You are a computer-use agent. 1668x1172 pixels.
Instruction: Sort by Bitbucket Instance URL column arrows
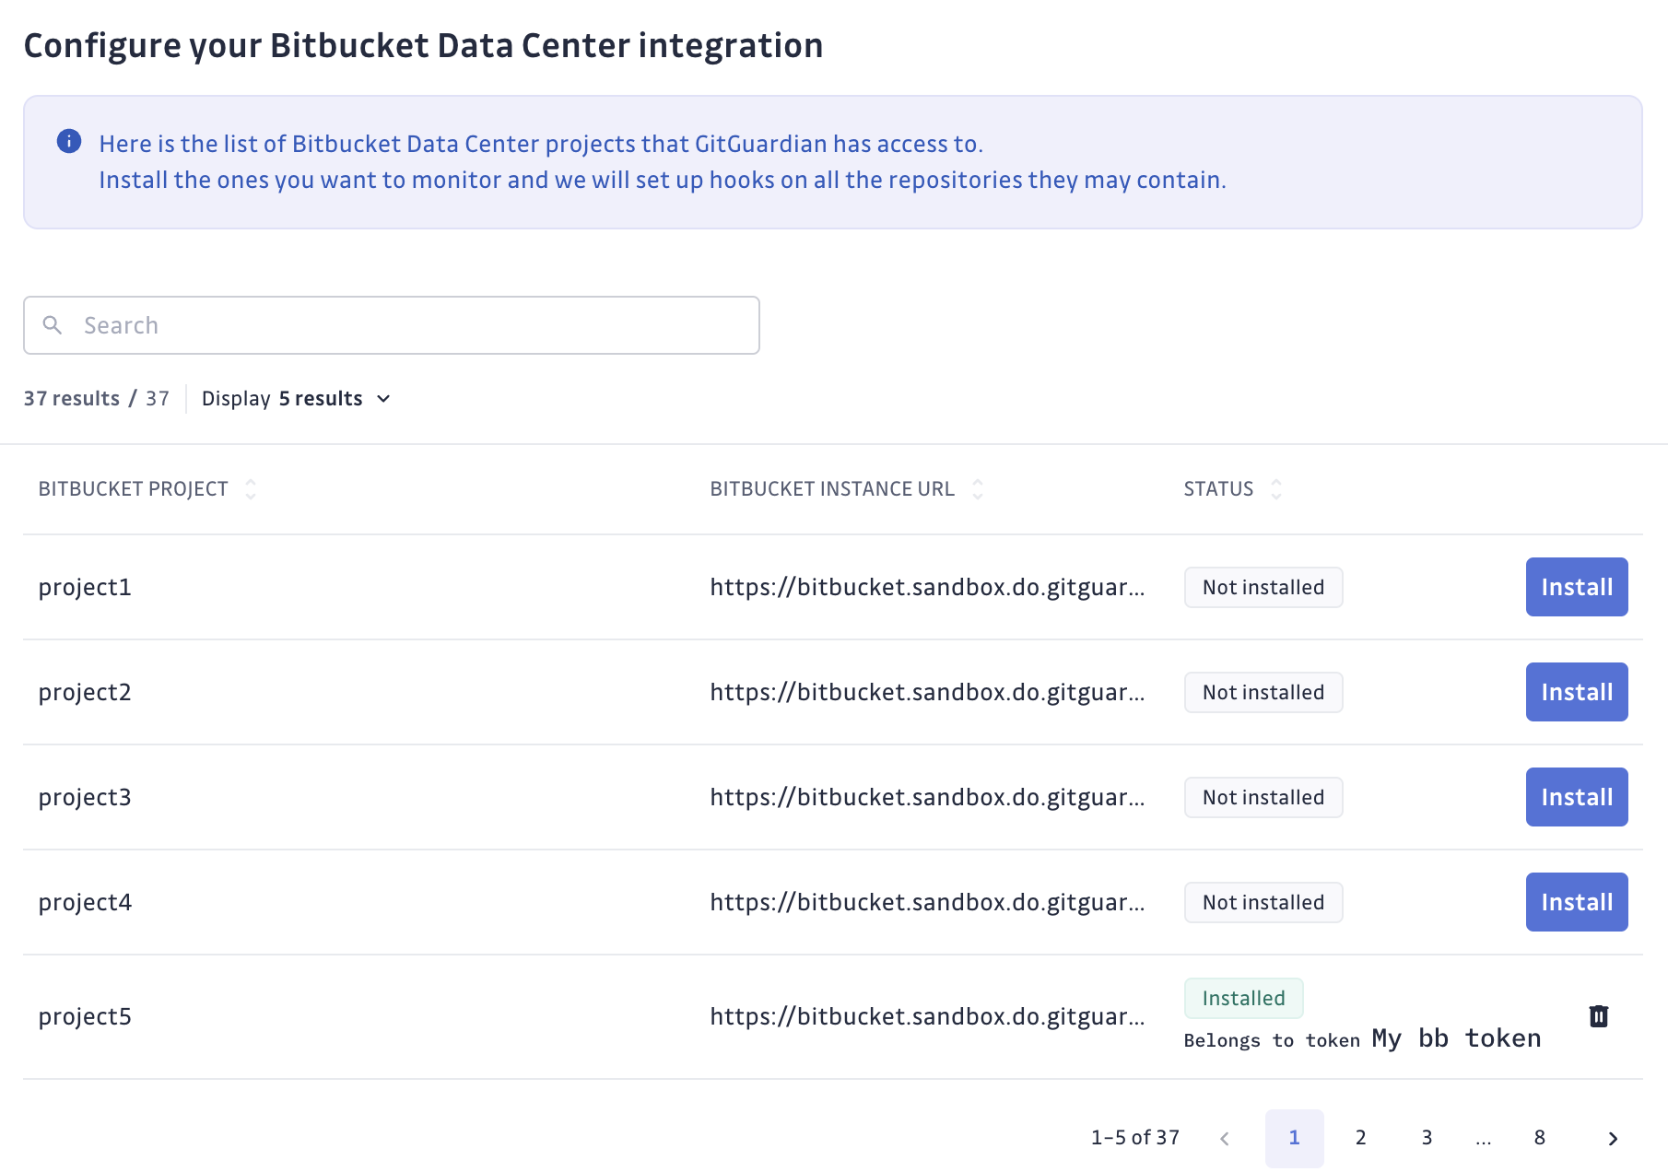978,489
